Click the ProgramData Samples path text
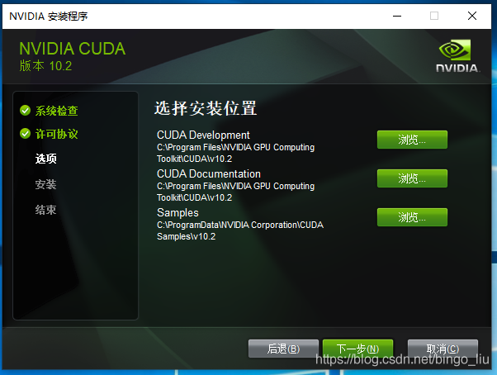This screenshot has width=497, height=375. click(x=240, y=230)
